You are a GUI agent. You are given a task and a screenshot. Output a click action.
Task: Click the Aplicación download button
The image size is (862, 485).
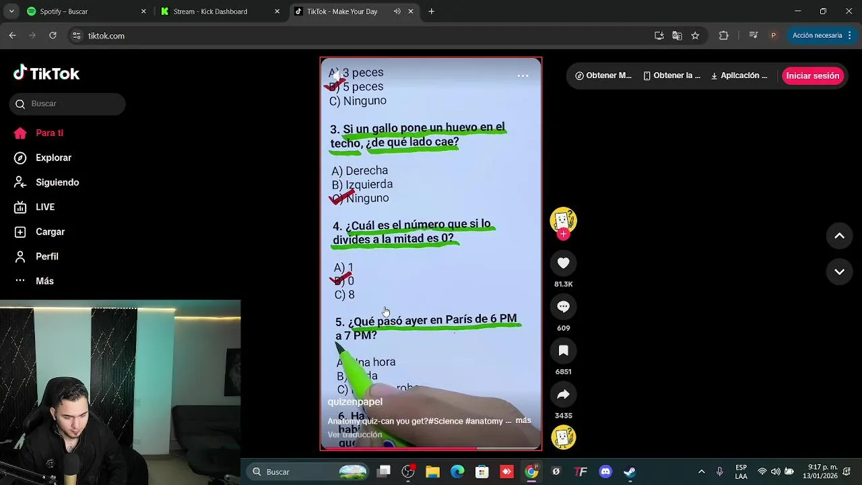739,76
